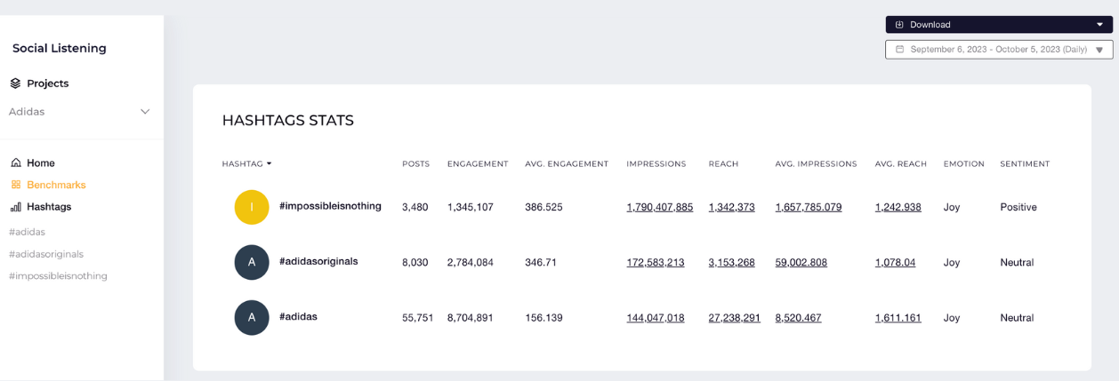
Task: Click yellow avatar for #impossibleisnothing
Action: (252, 207)
